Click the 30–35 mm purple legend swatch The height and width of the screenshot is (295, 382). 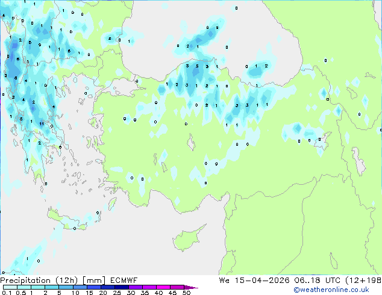click(x=136, y=287)
